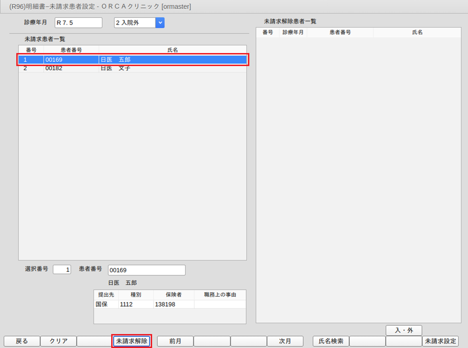The height and width of the screenshot is (348, 468).
Task: Click 職務上の事由 column header
Action: click(220, 295)
